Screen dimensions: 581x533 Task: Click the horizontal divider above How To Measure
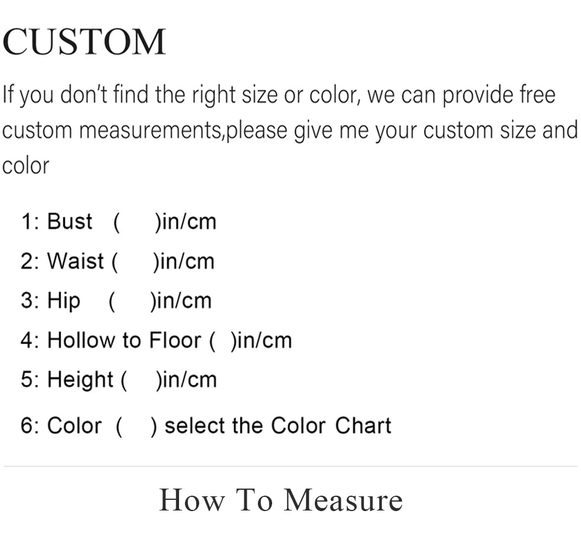[290, 466]
